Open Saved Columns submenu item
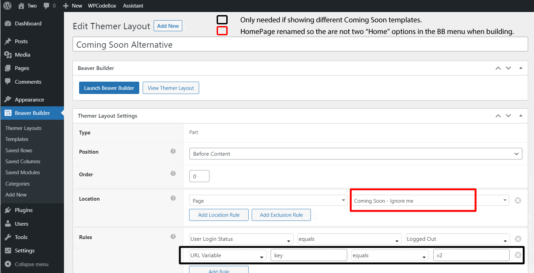The image size is (534, 273). point(23,161)
